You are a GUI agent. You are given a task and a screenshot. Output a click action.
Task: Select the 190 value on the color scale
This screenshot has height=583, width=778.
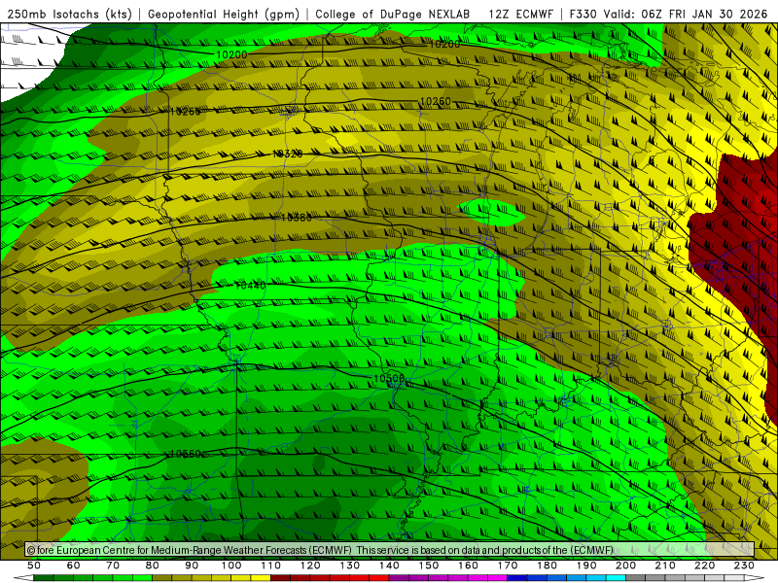point(586,566)
